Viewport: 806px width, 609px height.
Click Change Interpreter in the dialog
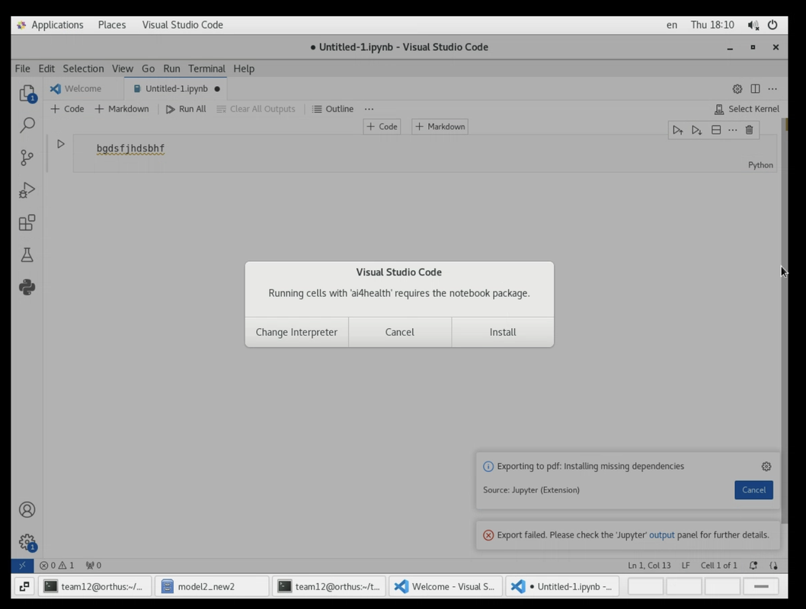(x=296, y=332)
